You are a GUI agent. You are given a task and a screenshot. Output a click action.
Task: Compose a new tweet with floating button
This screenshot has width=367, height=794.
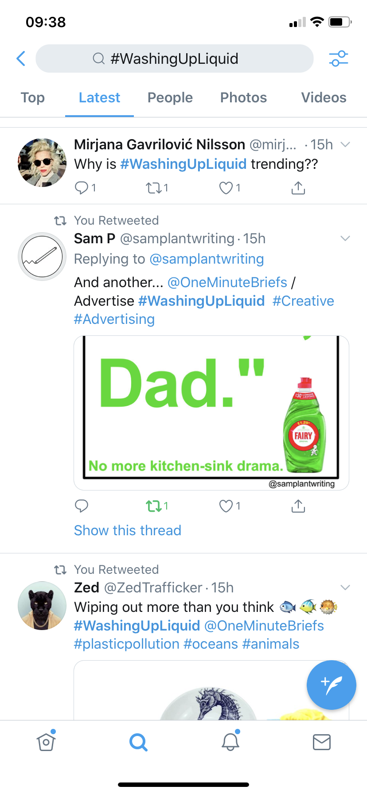click(331, 685)
